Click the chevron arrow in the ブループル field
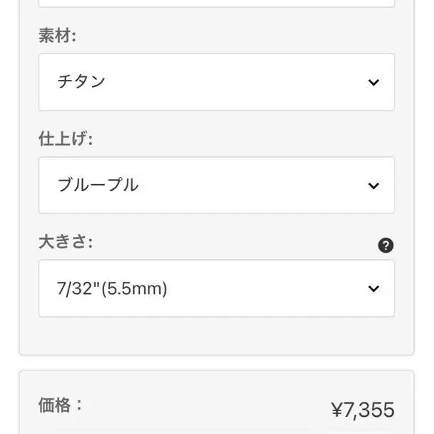Screen dimensions: 434x434 [373, 186]
